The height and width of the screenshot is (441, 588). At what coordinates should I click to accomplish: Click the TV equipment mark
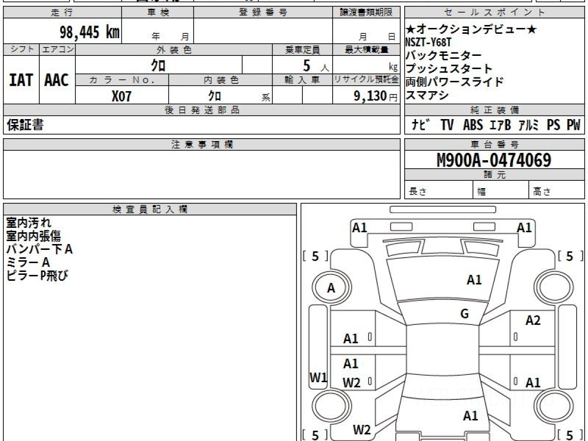[447, 125]
